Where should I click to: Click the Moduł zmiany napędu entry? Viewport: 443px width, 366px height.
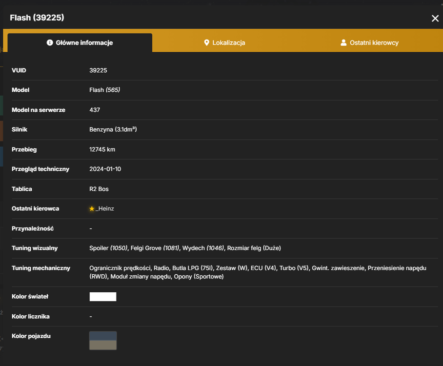click(141, 277)
